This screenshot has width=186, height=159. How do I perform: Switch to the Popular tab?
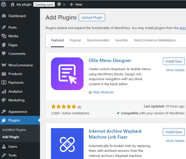75,40
